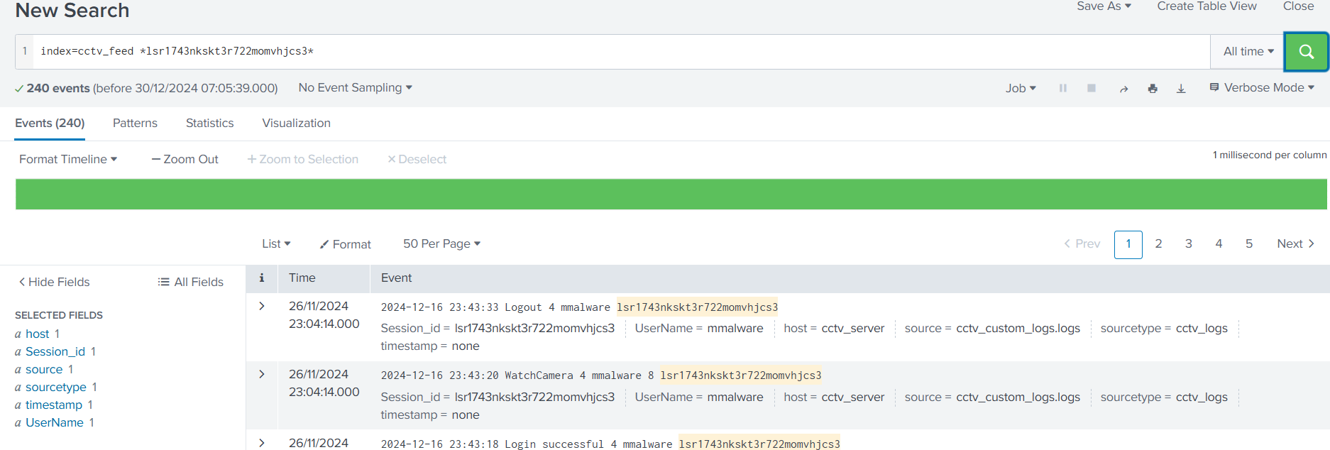This screenshot has width=1330, height=450.
Task: Hide the fields sidebar
Action: pos(54,282)
